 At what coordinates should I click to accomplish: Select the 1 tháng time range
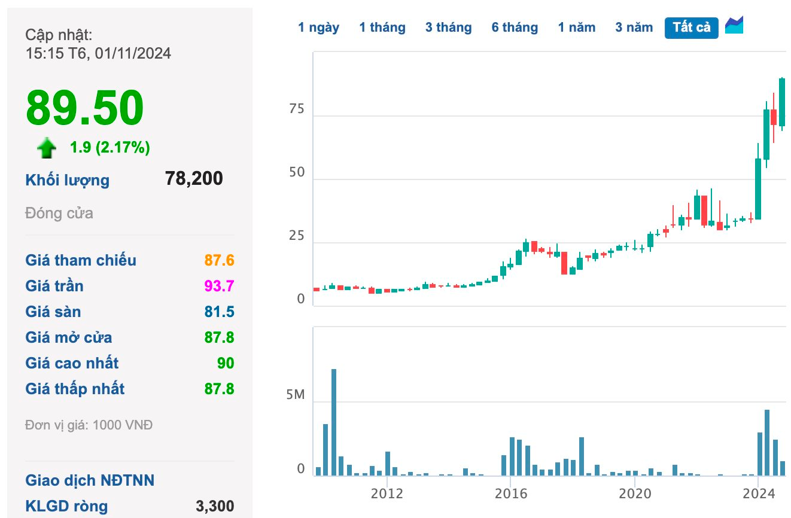pos(382,27)
